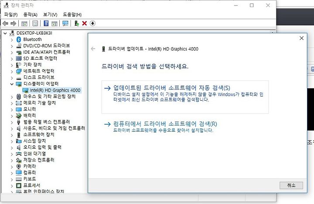Click the 배터리 battery icon
This screenshot has height=204, width=314.
point(19,116)
